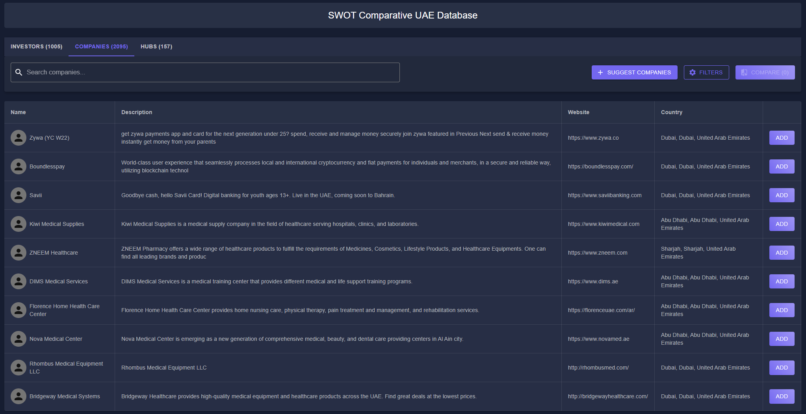Screen dimensions: 806x414
Task: Switch to the Investors tab
Action: [36, 46]
